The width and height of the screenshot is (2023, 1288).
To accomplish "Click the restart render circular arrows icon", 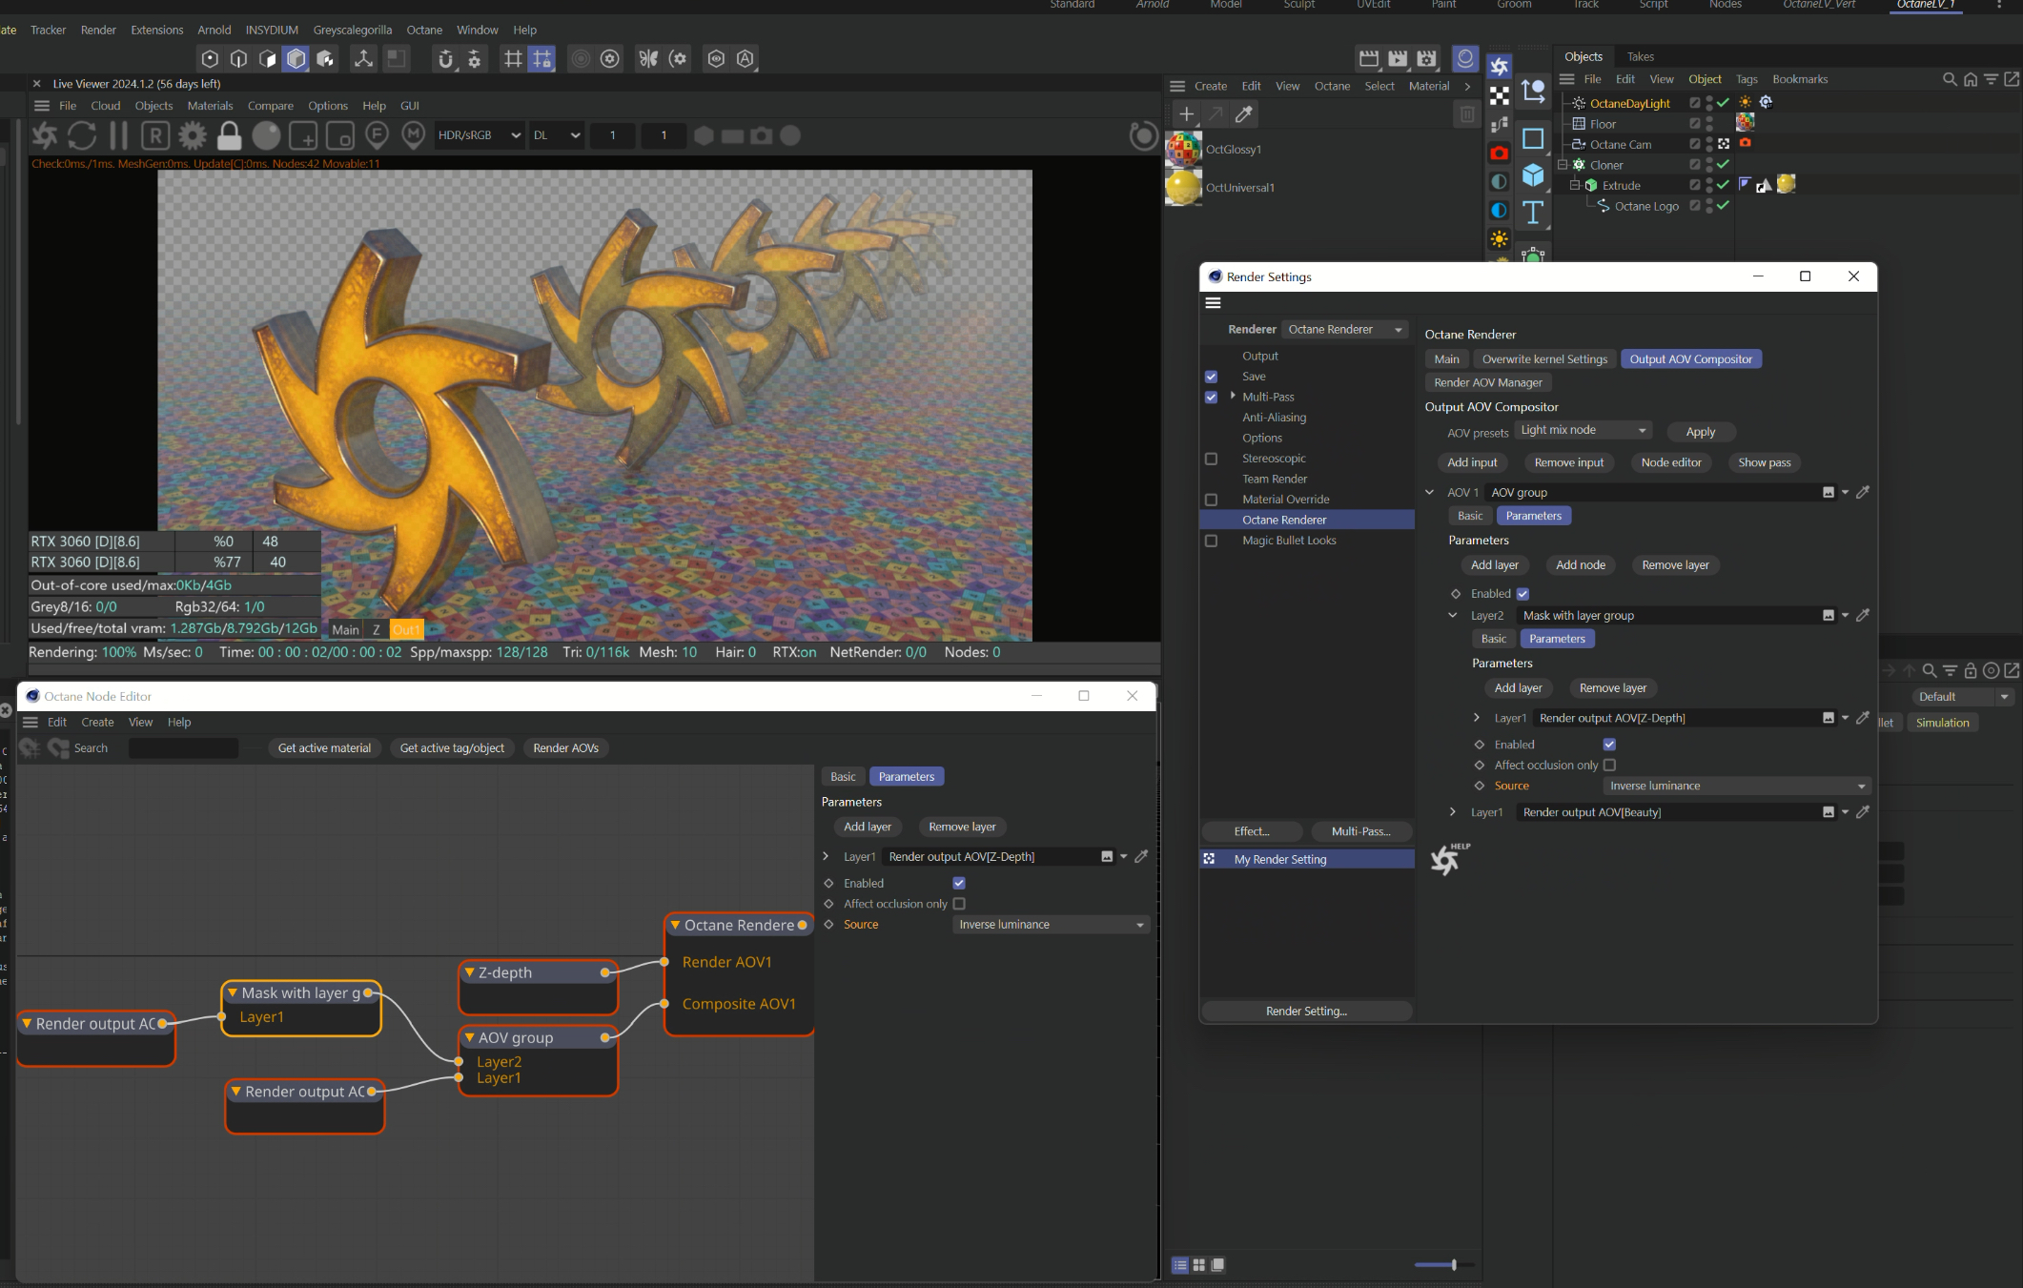I will (82, 135).
